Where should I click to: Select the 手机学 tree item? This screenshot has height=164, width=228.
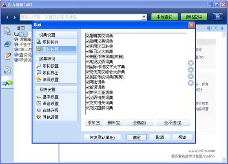coord(23,44)
